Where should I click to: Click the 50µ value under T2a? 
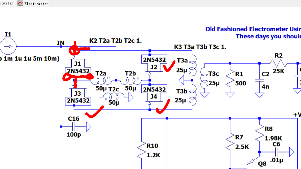point(101,88)
